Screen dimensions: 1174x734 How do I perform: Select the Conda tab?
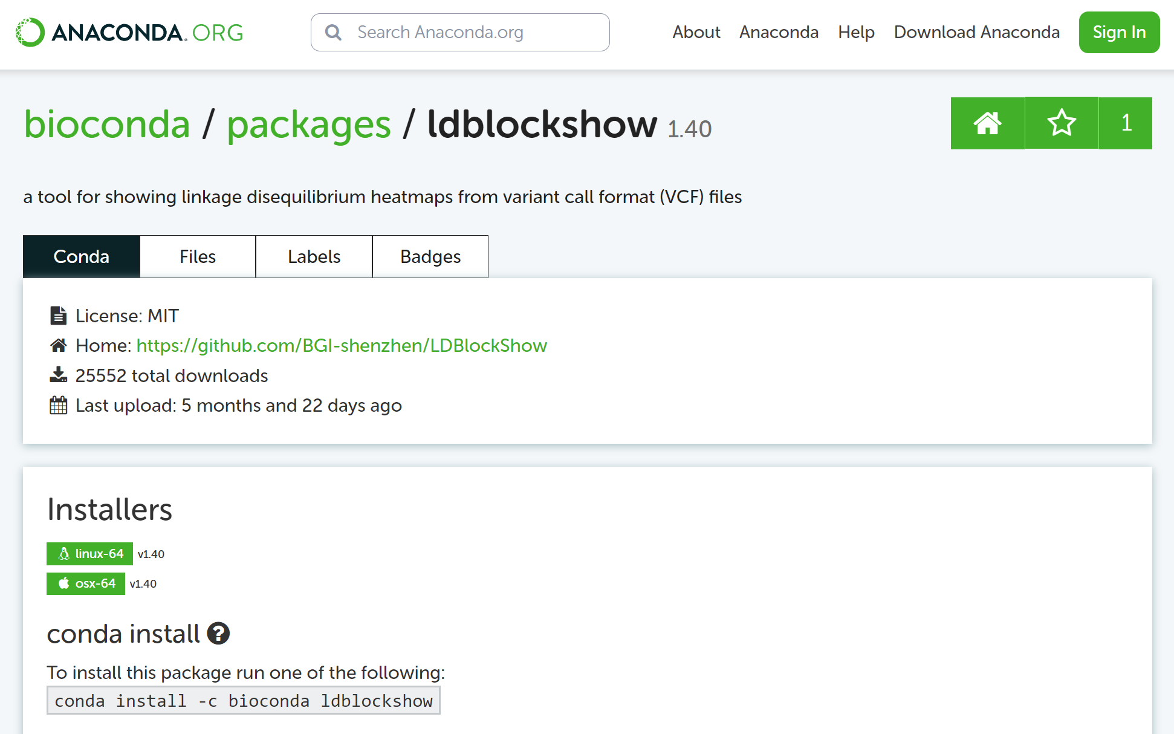pos(82,257)
